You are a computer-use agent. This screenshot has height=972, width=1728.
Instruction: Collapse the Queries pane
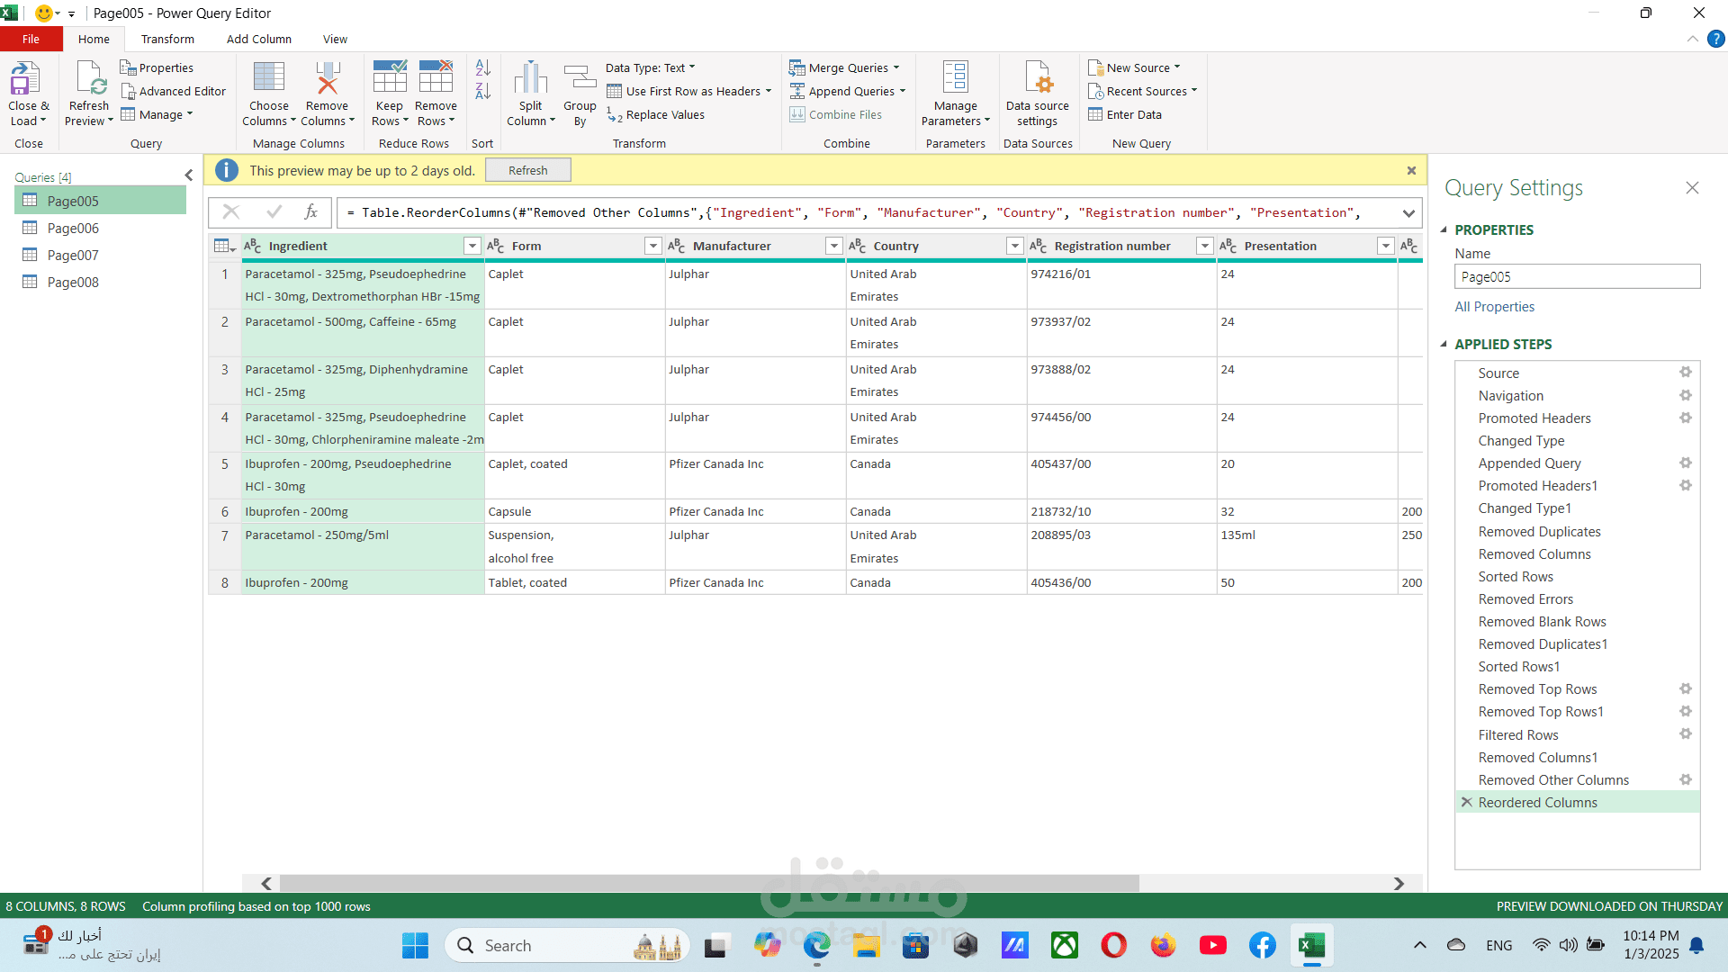pos(189,175)
